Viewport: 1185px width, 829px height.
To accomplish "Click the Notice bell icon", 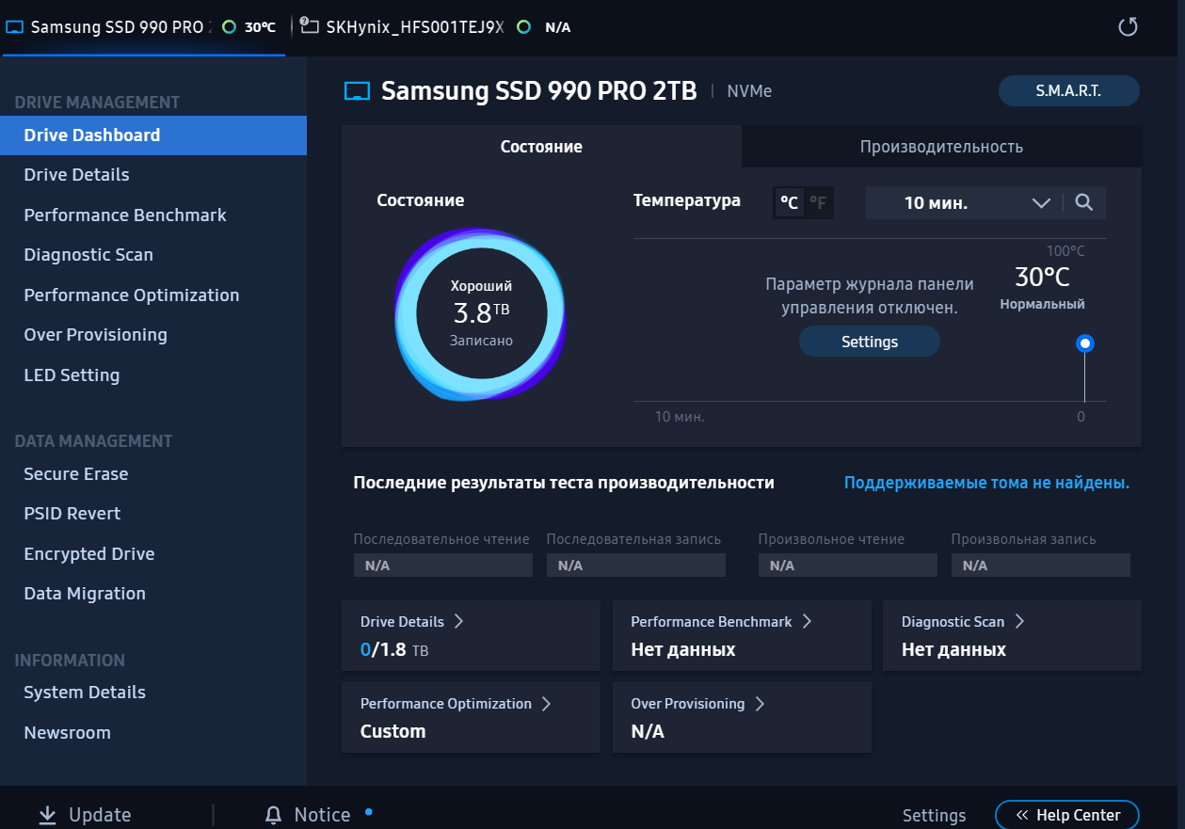I will (x=274, y=815).
